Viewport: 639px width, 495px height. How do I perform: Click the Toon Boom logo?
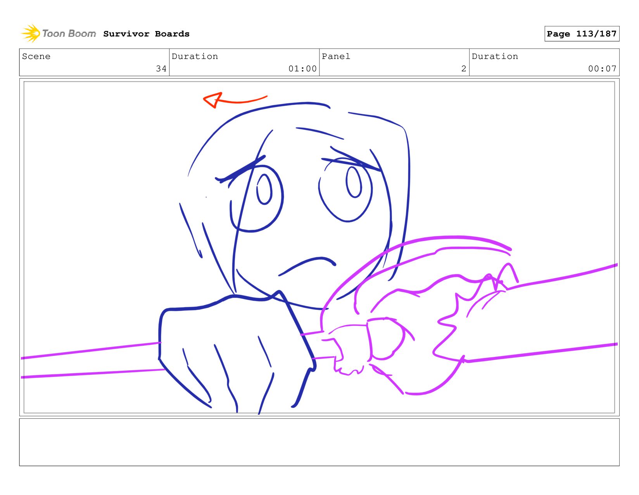click(58, 33)
